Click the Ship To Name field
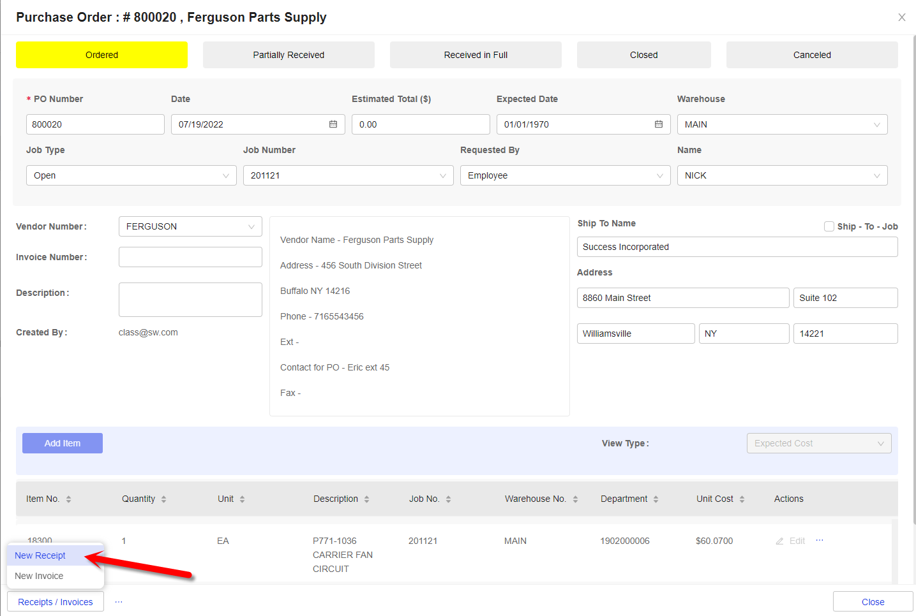 pyautogui.click(x=737, y=247)
